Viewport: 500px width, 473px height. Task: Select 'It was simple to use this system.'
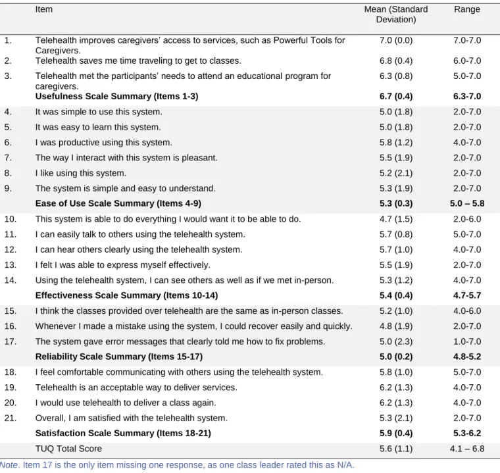click(x=99, y=112)
